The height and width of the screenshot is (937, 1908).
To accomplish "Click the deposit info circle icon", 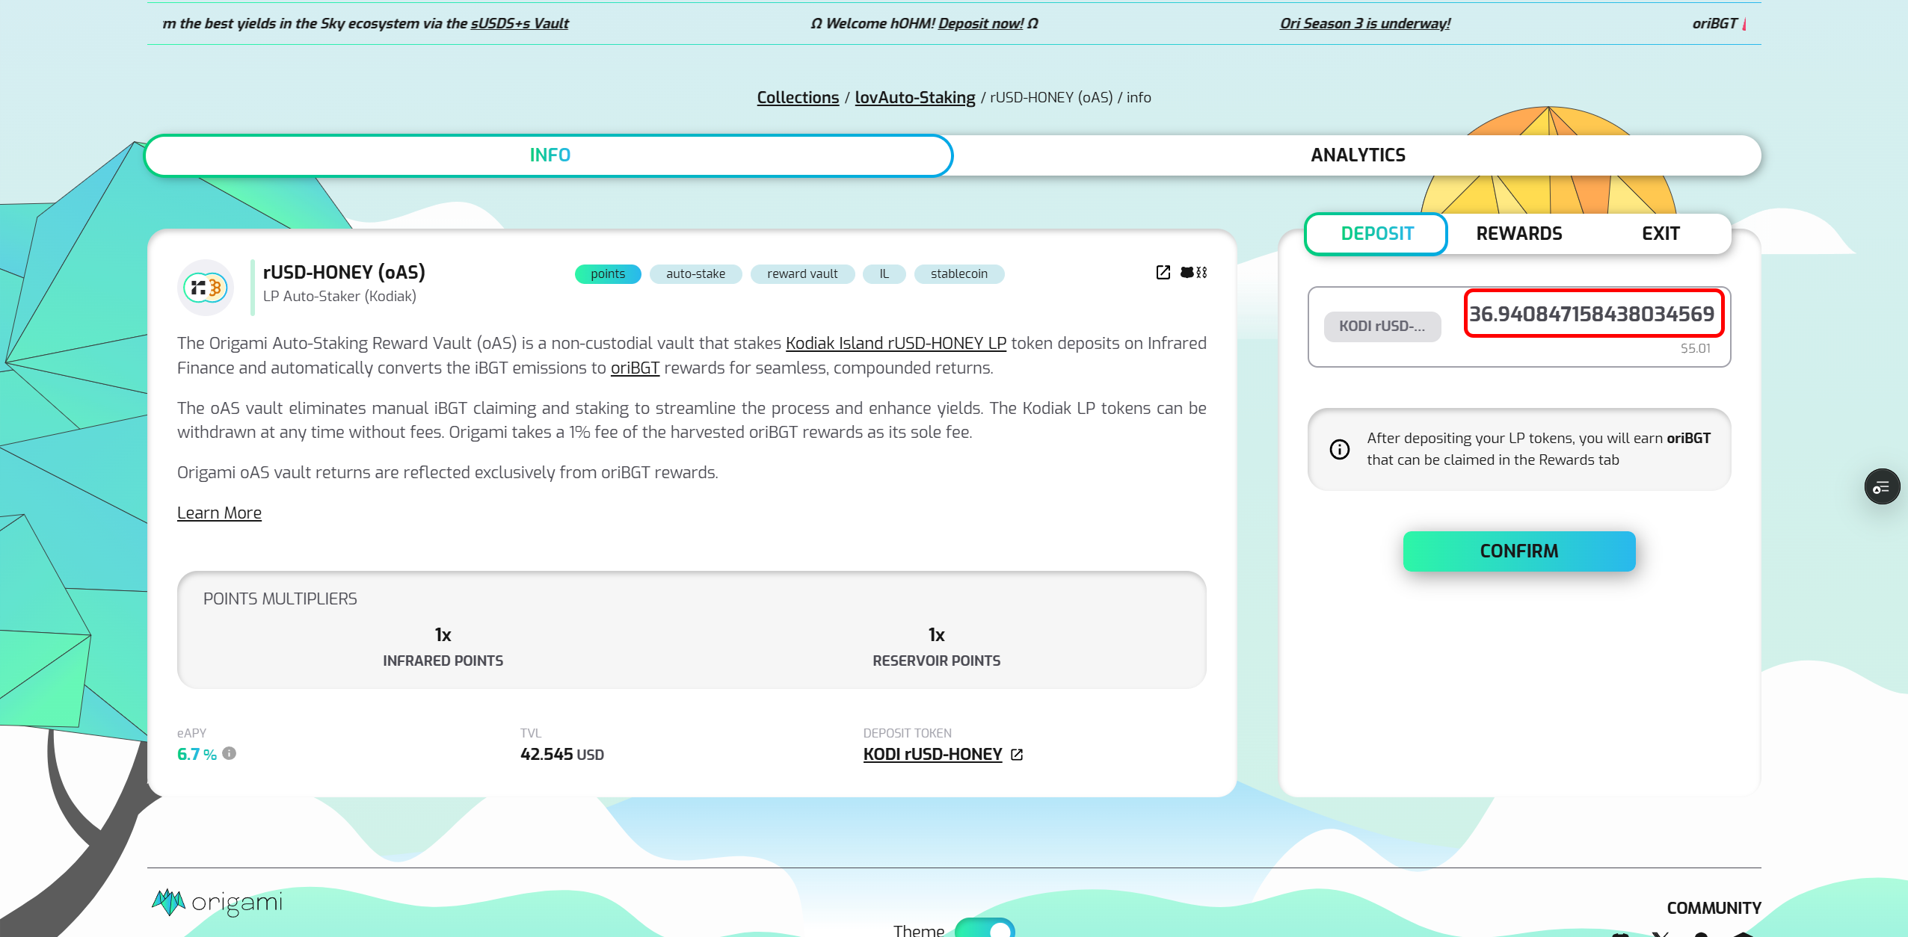I will [1339, 449].
